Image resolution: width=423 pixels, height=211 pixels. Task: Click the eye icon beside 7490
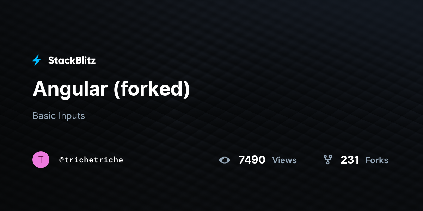click(225, 160)
